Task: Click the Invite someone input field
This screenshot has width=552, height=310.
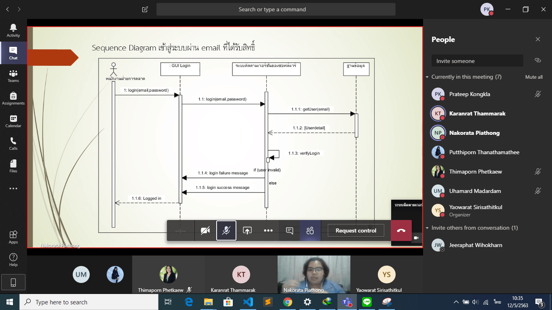Action: click(x=477, y=61)
